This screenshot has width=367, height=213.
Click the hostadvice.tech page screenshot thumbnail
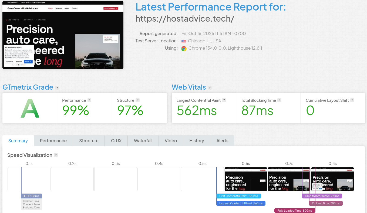(63, 35)
